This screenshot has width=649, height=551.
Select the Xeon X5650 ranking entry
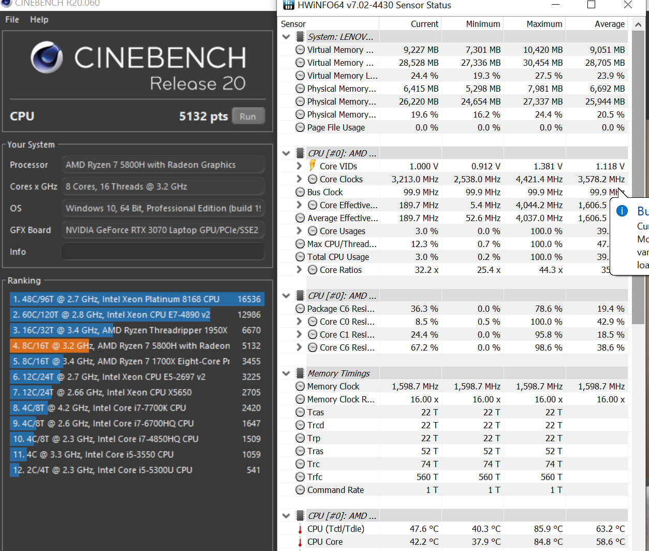pyautogui.click(x=137, y=392)
